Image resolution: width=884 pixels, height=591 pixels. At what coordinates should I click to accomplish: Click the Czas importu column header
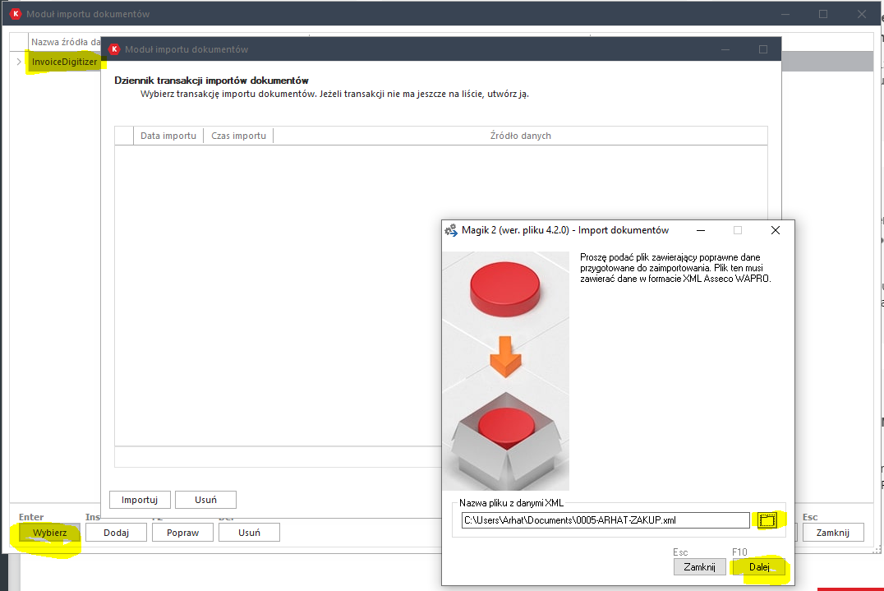tap(238, 136)
